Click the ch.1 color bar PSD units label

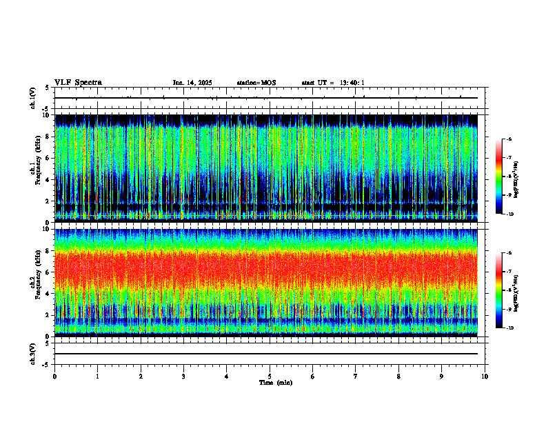click(516, 180)
